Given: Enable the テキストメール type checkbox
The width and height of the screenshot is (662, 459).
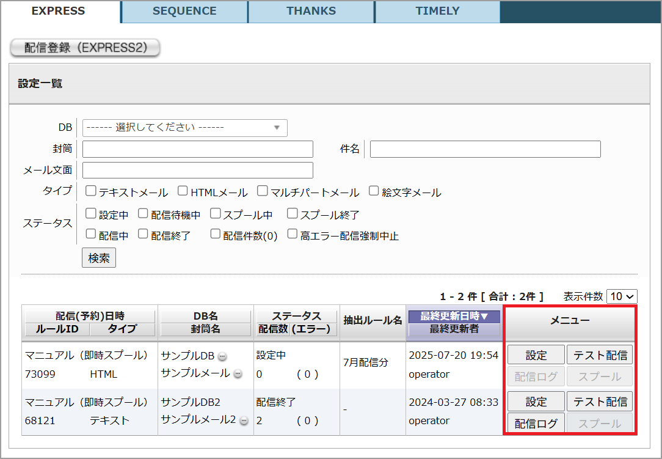Looking at the screenshot, I should [x=91, y=191].
